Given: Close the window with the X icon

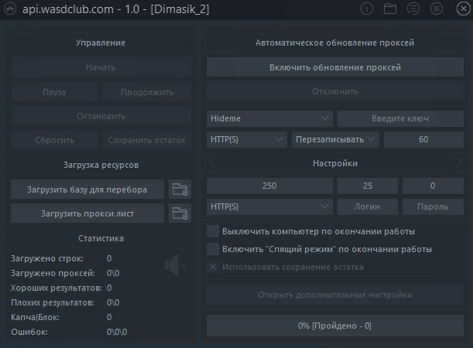Looking at the screenshot, I should [464, 9].
